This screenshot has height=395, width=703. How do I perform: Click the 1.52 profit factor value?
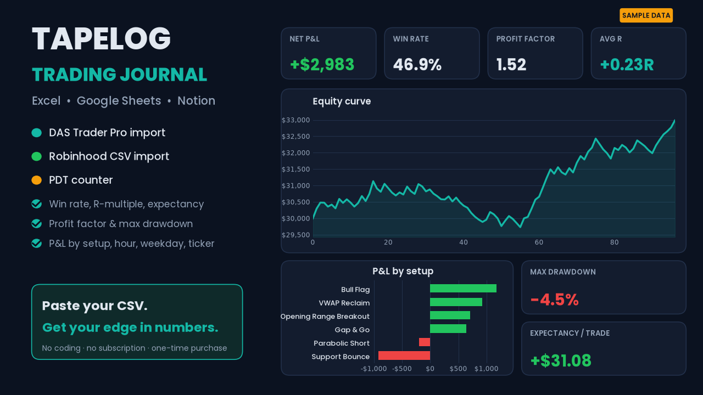[511, 65]
